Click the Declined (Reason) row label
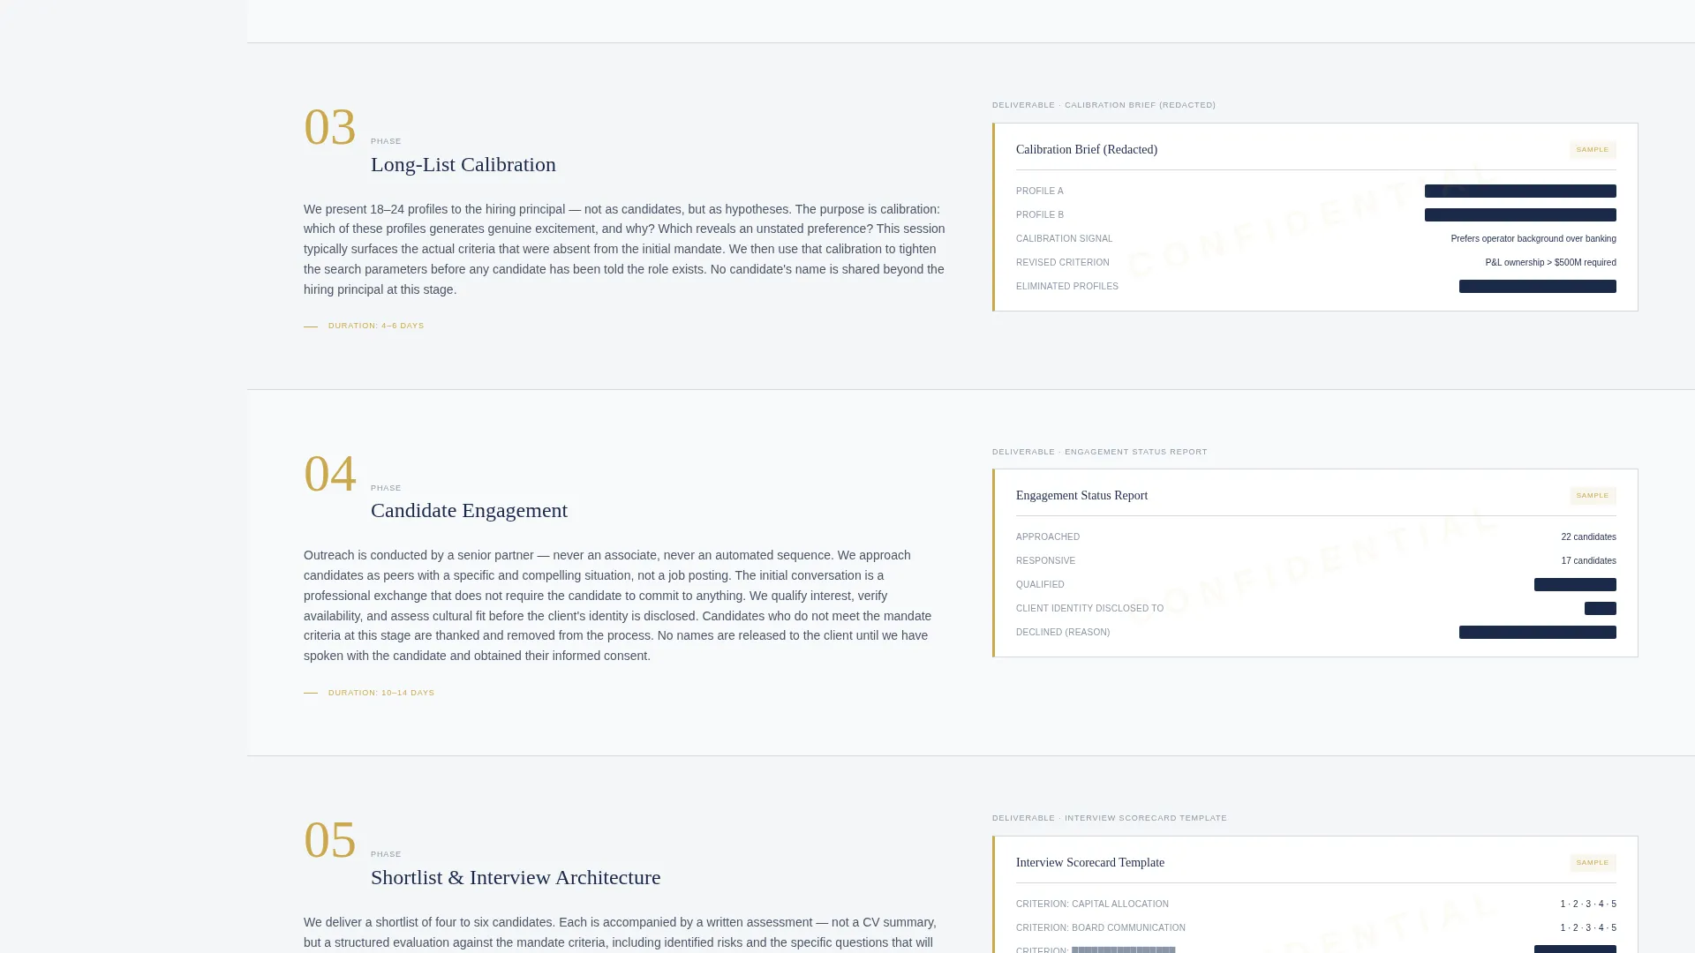 click(1063, 633)
